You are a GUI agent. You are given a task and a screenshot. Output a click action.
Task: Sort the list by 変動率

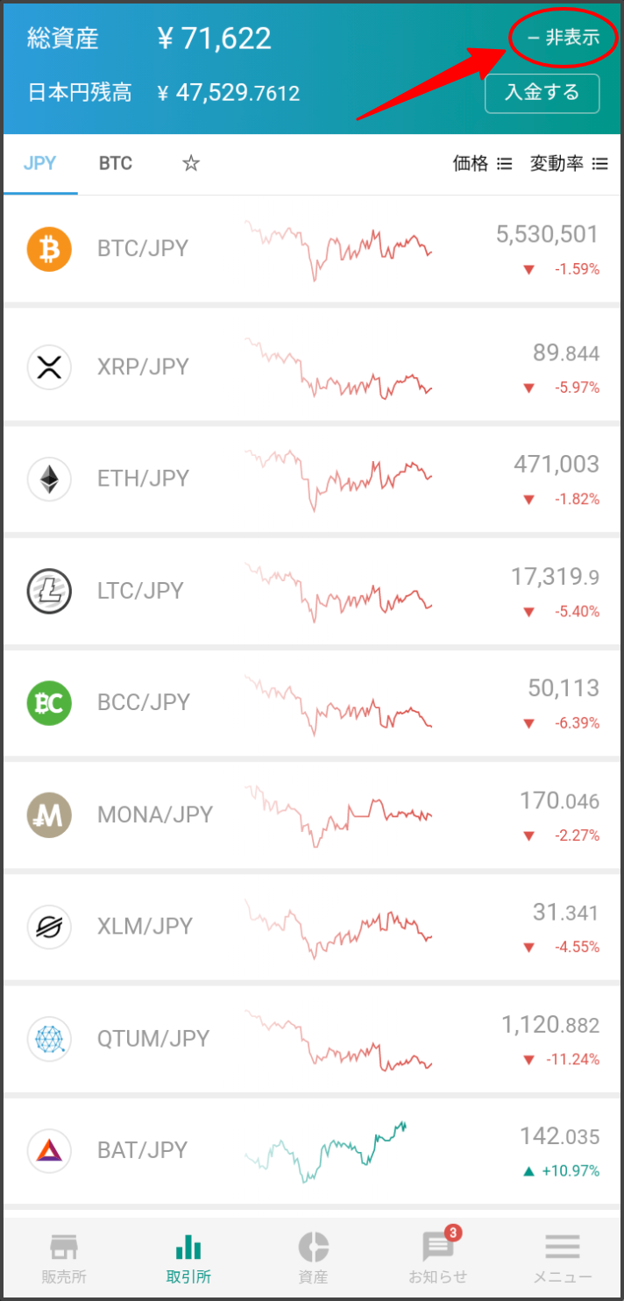point(569,164)
